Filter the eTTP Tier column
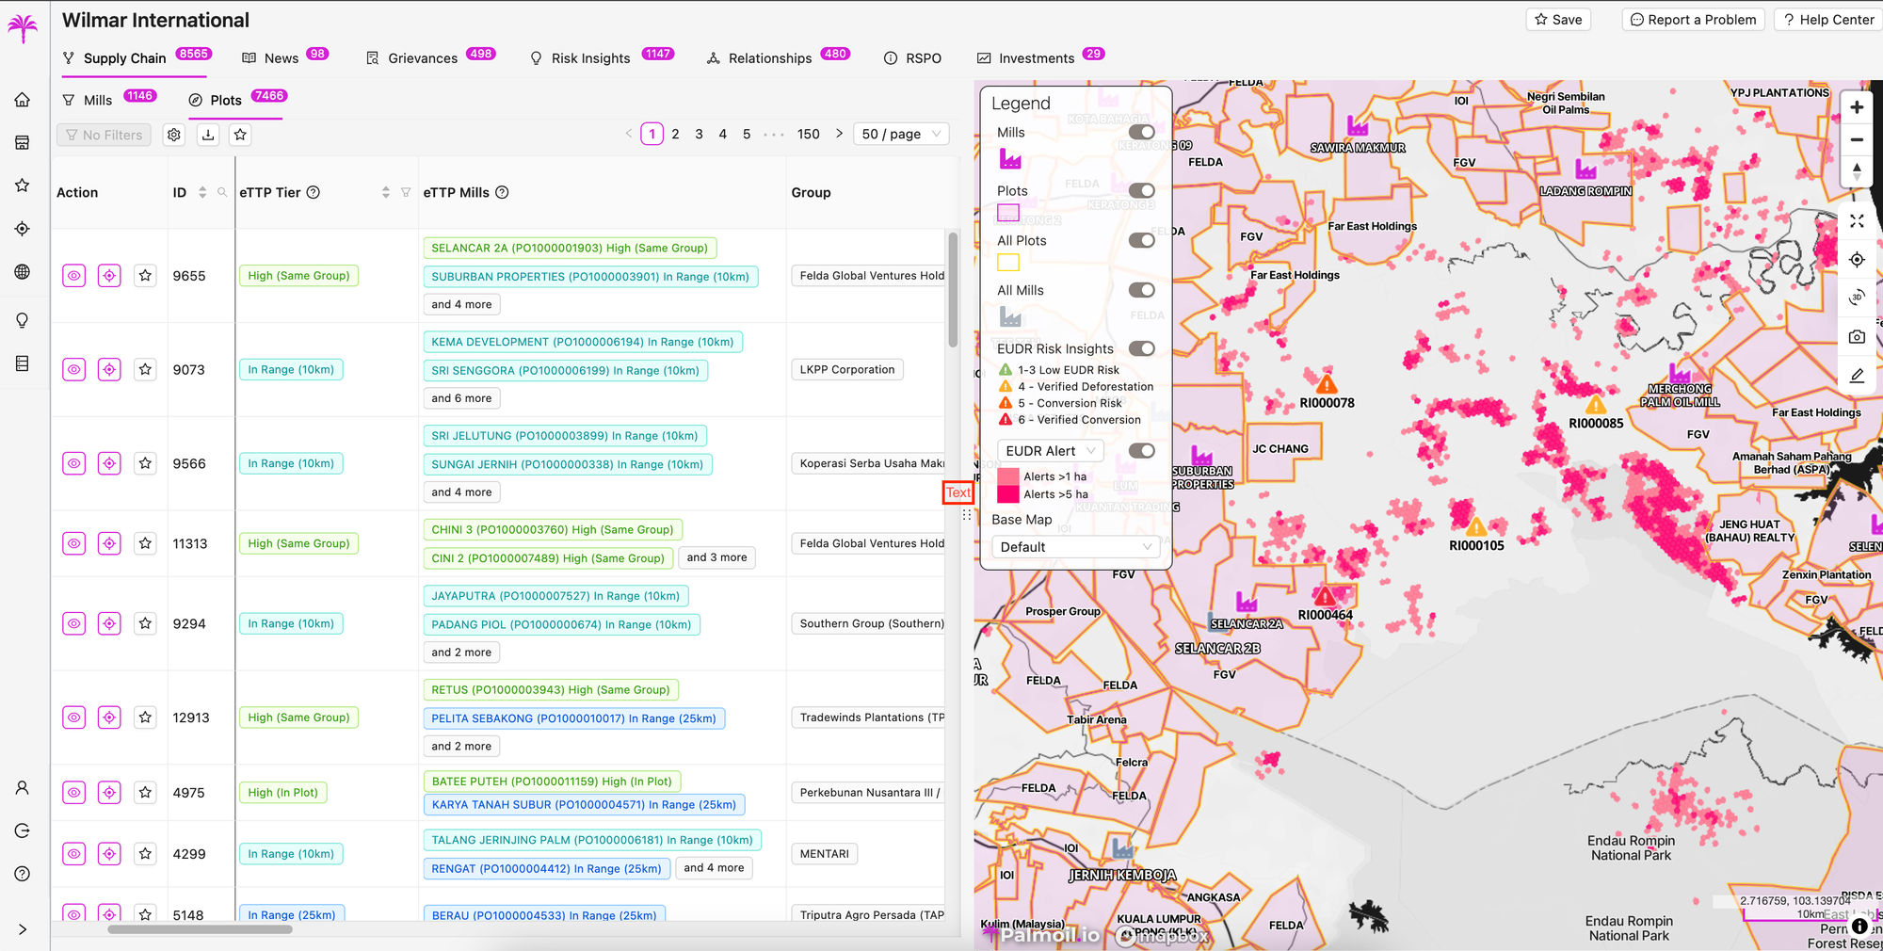 tap(406, 193)
